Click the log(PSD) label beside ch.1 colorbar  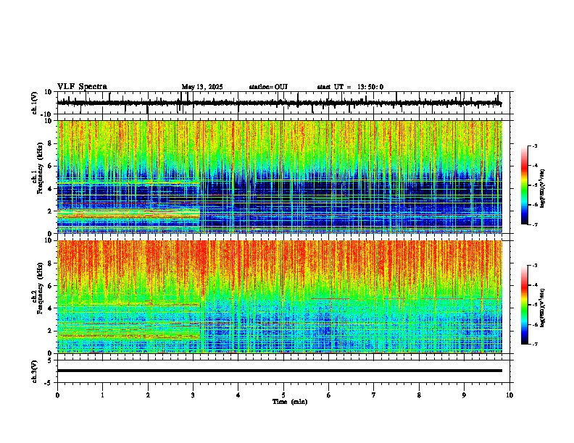tap(543, 189)
